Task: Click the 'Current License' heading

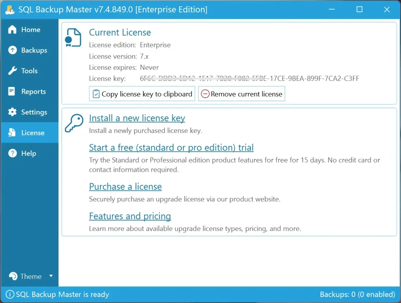Action: click(x=120, y=32)
